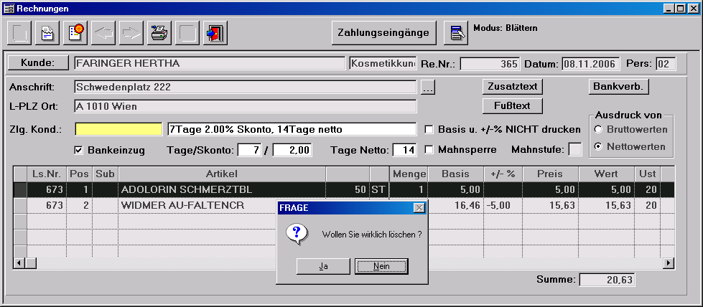This screenshot has height=307, width=703.
Task: Open the Zahlungseingänge button
Action: 383,33
